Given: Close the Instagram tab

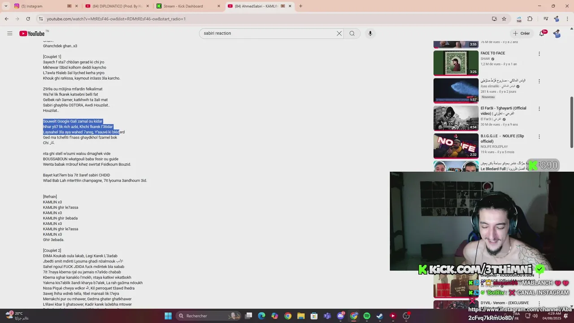Looking at the screenshot, I should pyautogui.click(x=76, y=6).
